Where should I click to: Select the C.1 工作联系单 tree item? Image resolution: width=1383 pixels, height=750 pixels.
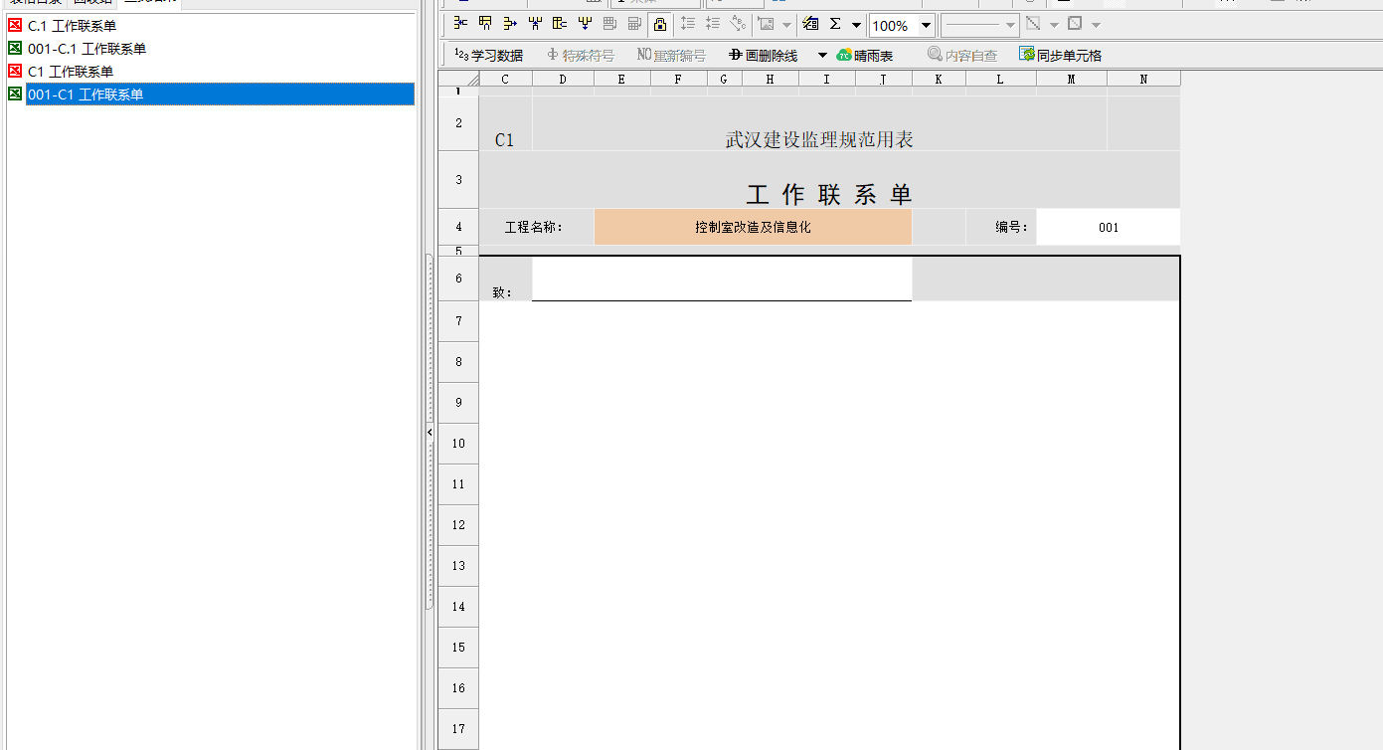point(72,26)
